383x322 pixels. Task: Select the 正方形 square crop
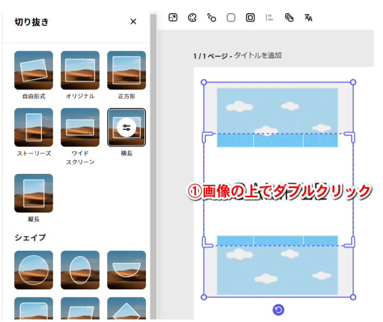pos(126,70)
